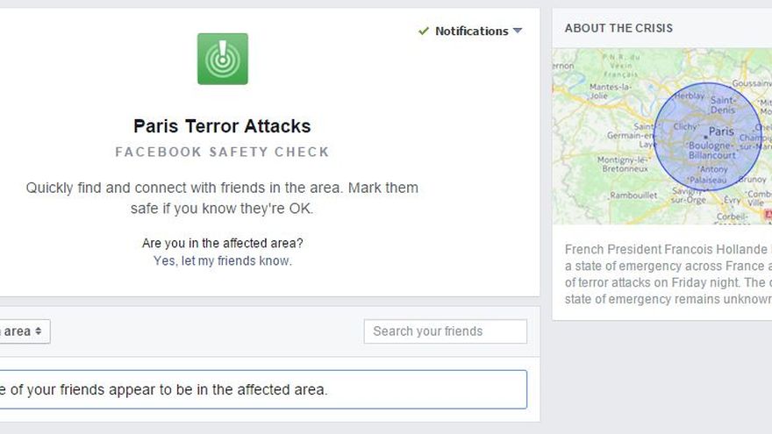Click the friends in affected area message box
Image resolution: width=772 pixels, height=434 pixels.
[263, 389]
